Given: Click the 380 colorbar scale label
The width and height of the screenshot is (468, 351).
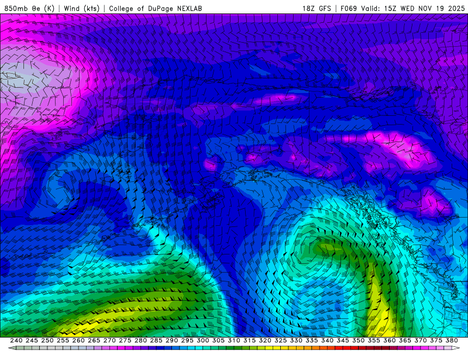Looking at the screenshot, I should pyautogui.click(x=452, y=340).
